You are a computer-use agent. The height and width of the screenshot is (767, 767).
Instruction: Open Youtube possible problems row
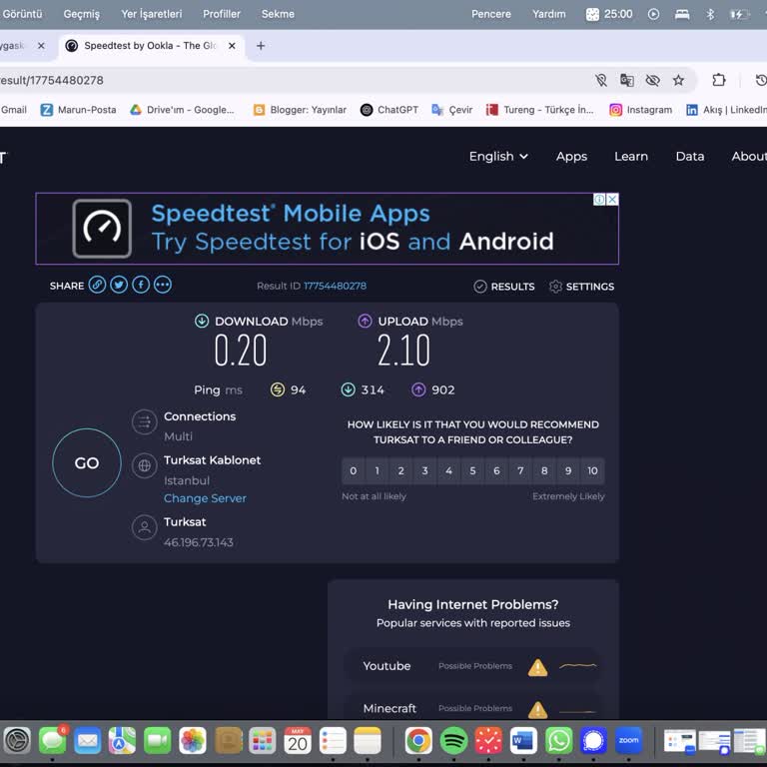pyautogui.click(x=473, y=666)
